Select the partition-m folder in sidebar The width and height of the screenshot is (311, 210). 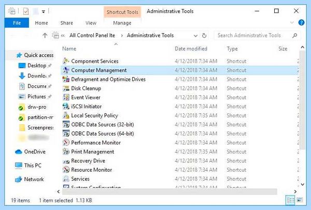click(x=40, y=117)
